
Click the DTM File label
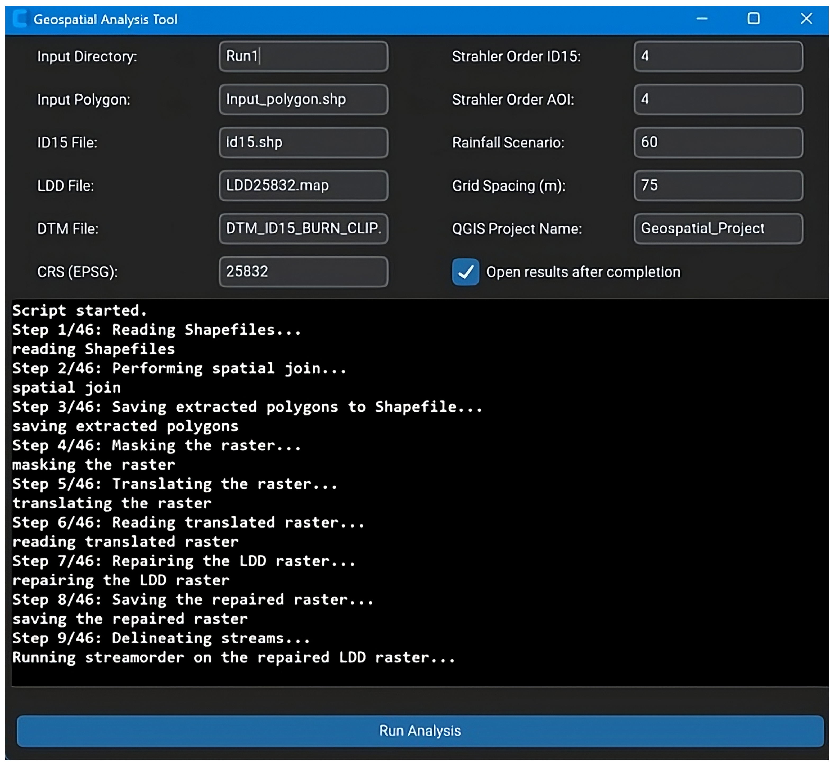(x=68, y=229)
